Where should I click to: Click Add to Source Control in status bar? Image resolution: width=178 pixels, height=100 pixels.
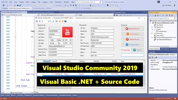(163, 98)
